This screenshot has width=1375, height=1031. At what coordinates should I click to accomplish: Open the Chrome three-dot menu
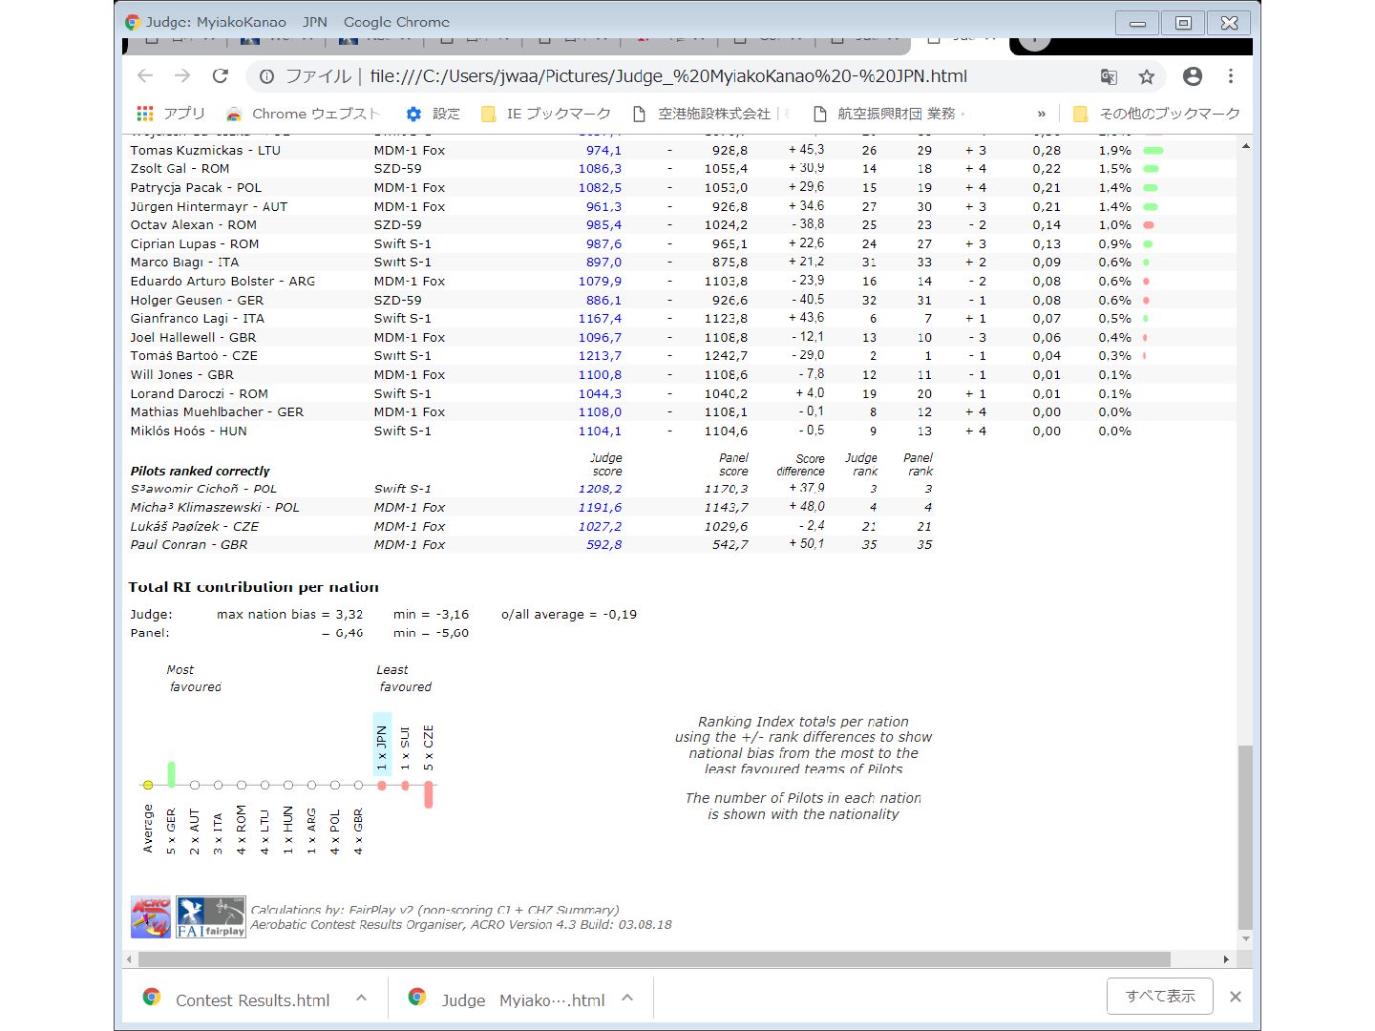tap(1231, 76)
